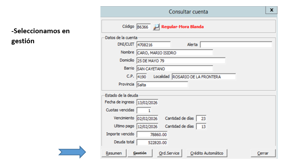Click the Barrio field SAN CAYETANO
This screenshot has width=282, height=164.
(174, 69)
